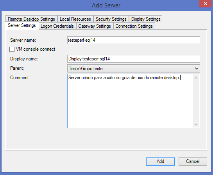
Task: Click the 'Display name:' label
Action: point(24,59)
